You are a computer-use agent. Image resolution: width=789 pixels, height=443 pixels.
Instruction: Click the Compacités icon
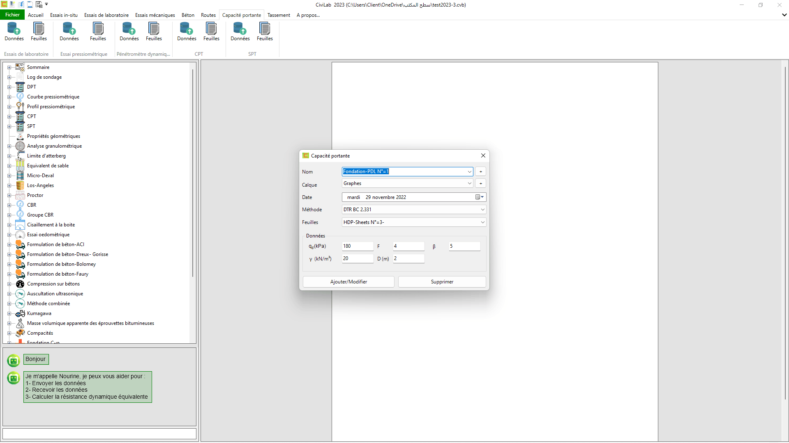pos(20,333)
